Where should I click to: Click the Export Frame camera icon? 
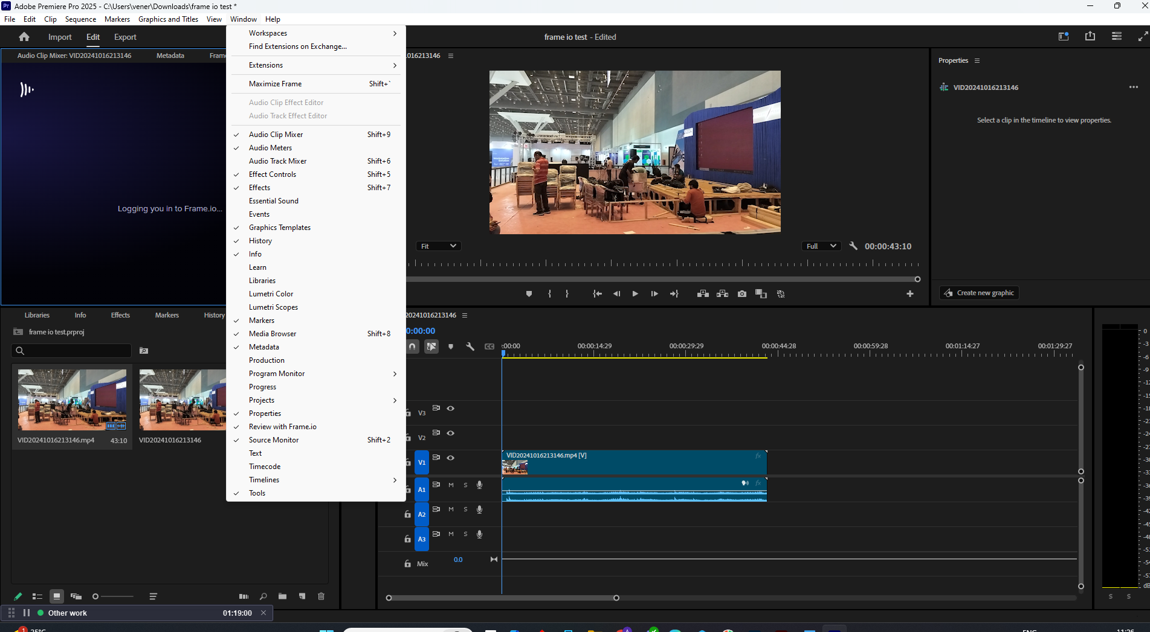click(742, 294)
